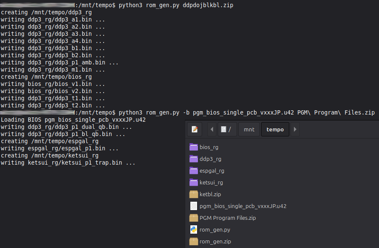Select the rom_gen.py Python file icon
This screenshot has width=379, height=248.
pos(193,229)
